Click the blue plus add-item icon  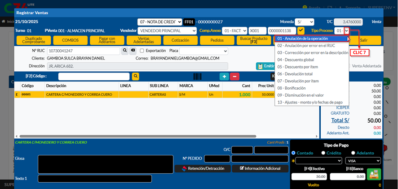pyautogui.click(x=224, y=77)
